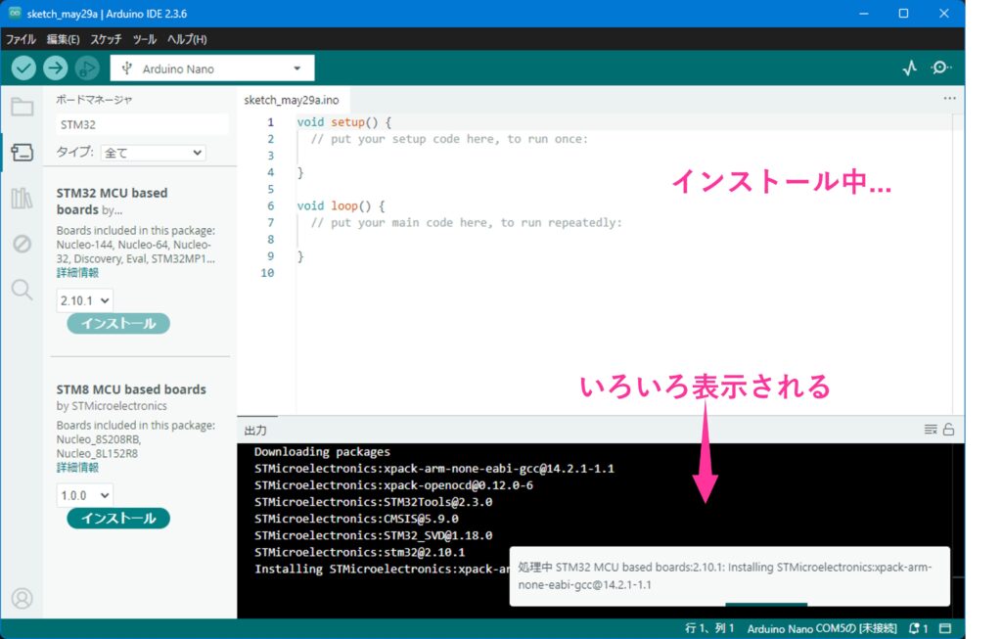Click the 処理中 STM32 MCU notification message

pos(725,575)
